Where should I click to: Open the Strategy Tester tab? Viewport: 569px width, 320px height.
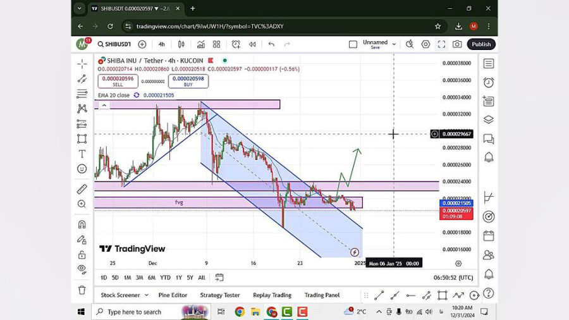click(220, 295)
